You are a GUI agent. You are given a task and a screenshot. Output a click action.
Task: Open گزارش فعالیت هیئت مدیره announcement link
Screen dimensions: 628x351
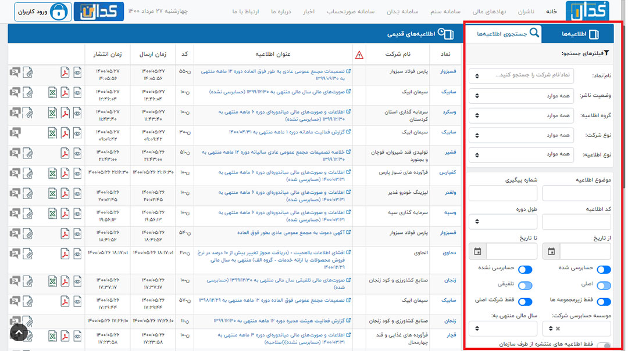[279, 321]
